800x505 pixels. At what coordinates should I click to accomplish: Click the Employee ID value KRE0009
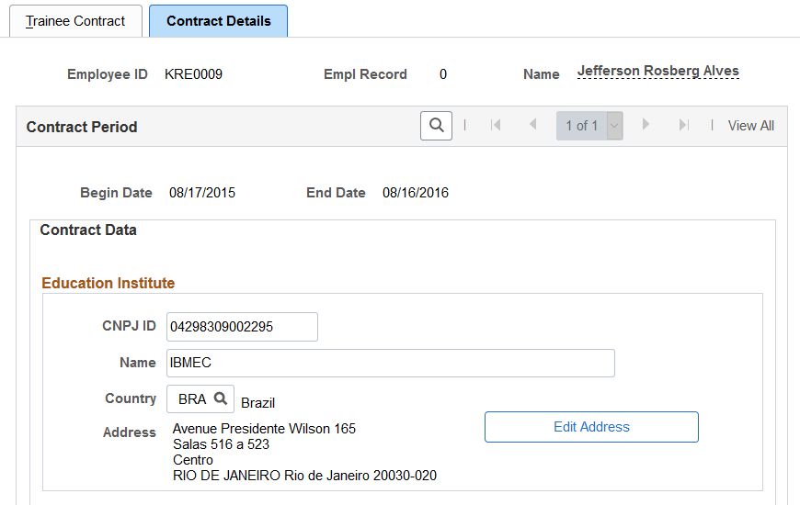[193, 74]
